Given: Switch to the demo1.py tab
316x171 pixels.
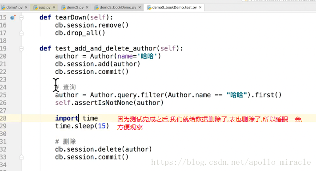Looking at the screenshot, I should click(14, 8).
